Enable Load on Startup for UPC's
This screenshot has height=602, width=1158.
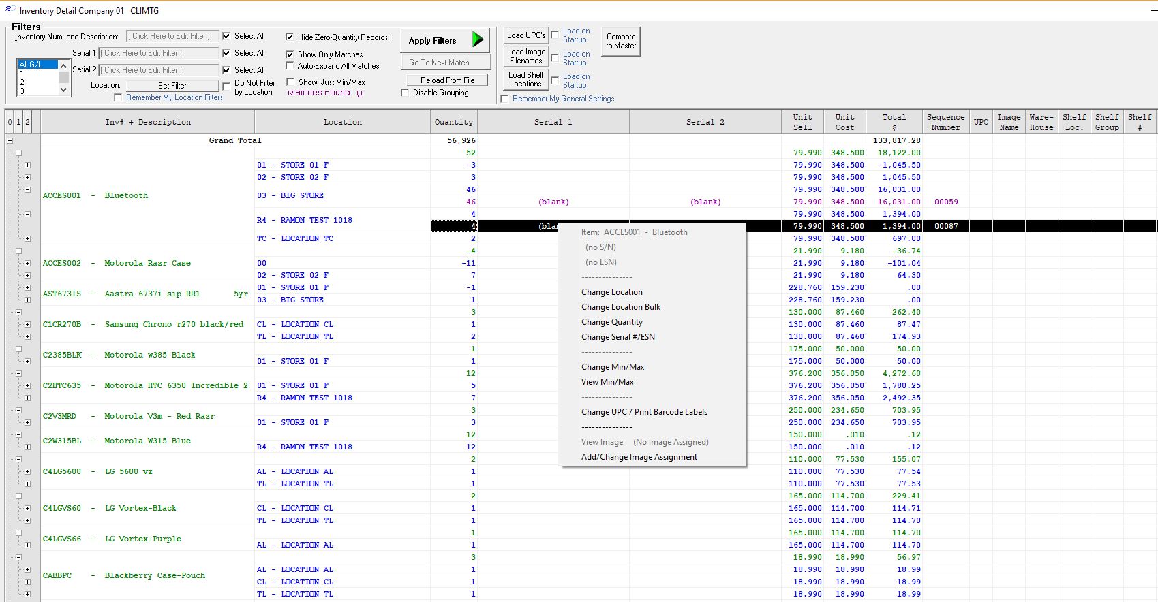coord(555,35)
